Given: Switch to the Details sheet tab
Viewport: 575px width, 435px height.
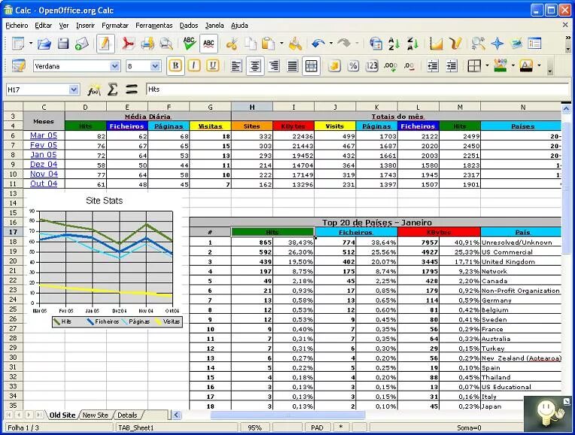Looking at the screenshot, I should [x=127, y=415].
